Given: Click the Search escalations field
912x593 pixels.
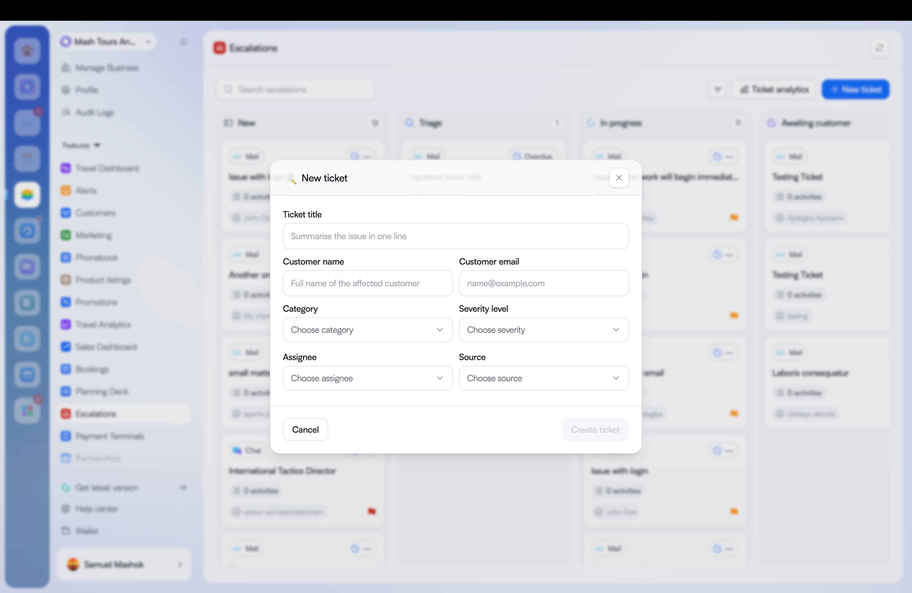Looking at the screenshot, I should (295, 89).
